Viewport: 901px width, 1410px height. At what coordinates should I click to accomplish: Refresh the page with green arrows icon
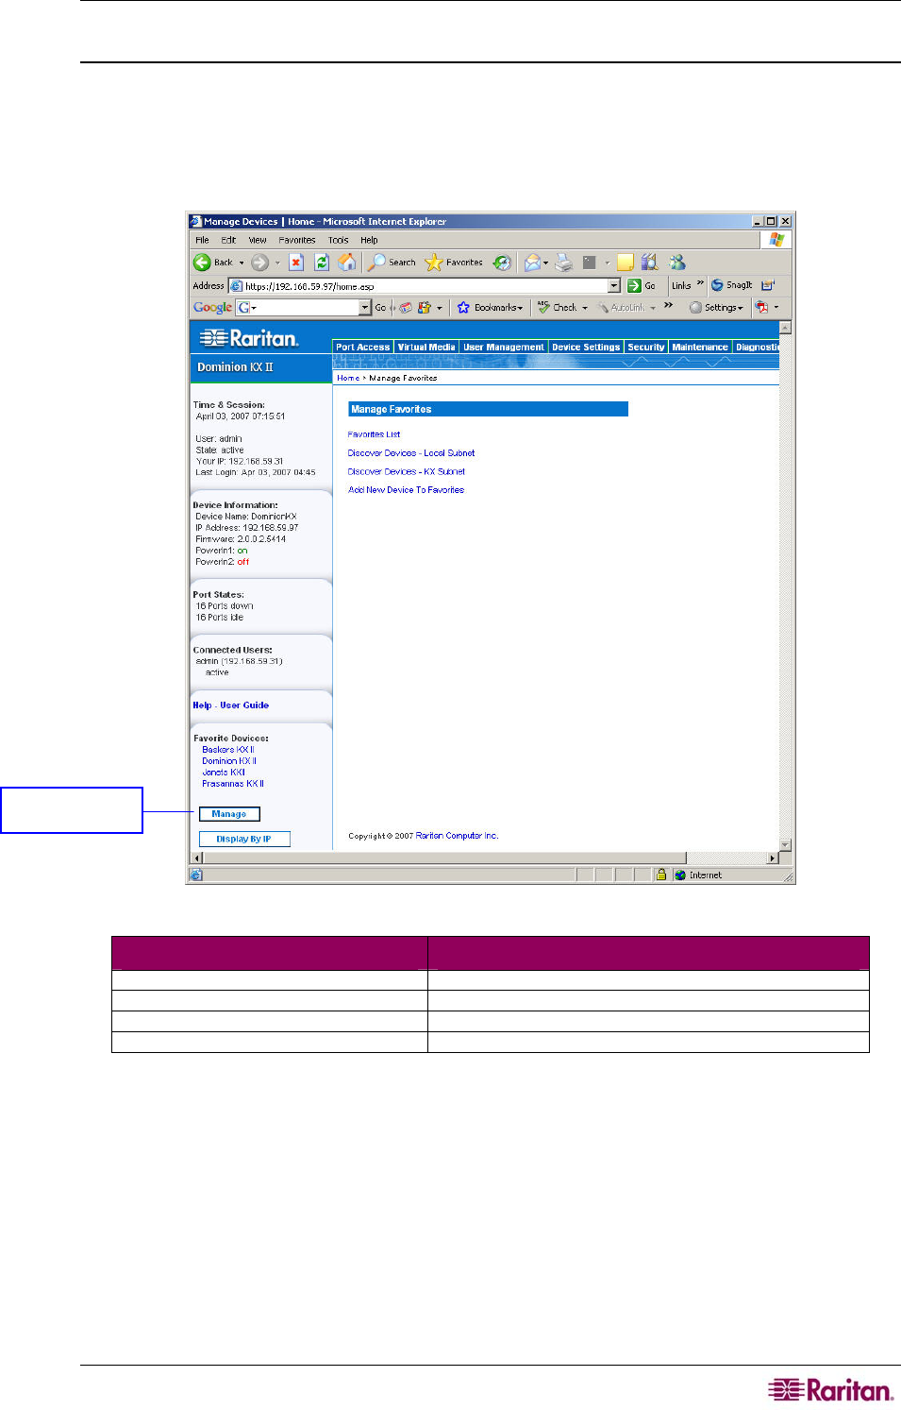(322, 263)
